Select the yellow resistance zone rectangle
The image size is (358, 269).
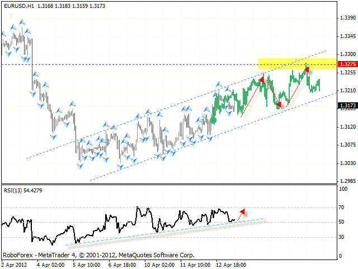(x=296, y=63)
